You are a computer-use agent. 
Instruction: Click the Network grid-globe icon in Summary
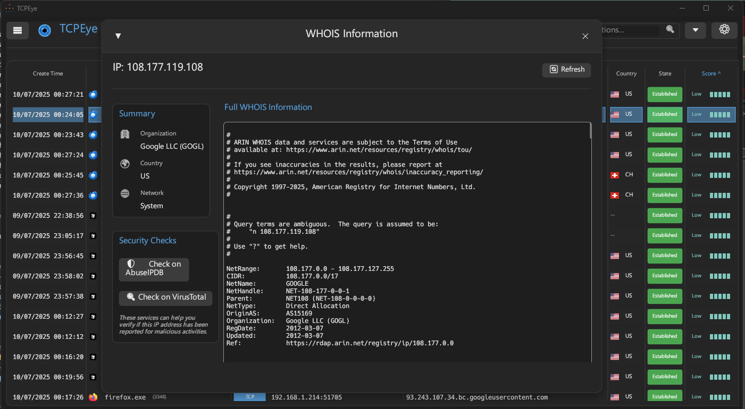pyautogui.click(x=125, y=194)
